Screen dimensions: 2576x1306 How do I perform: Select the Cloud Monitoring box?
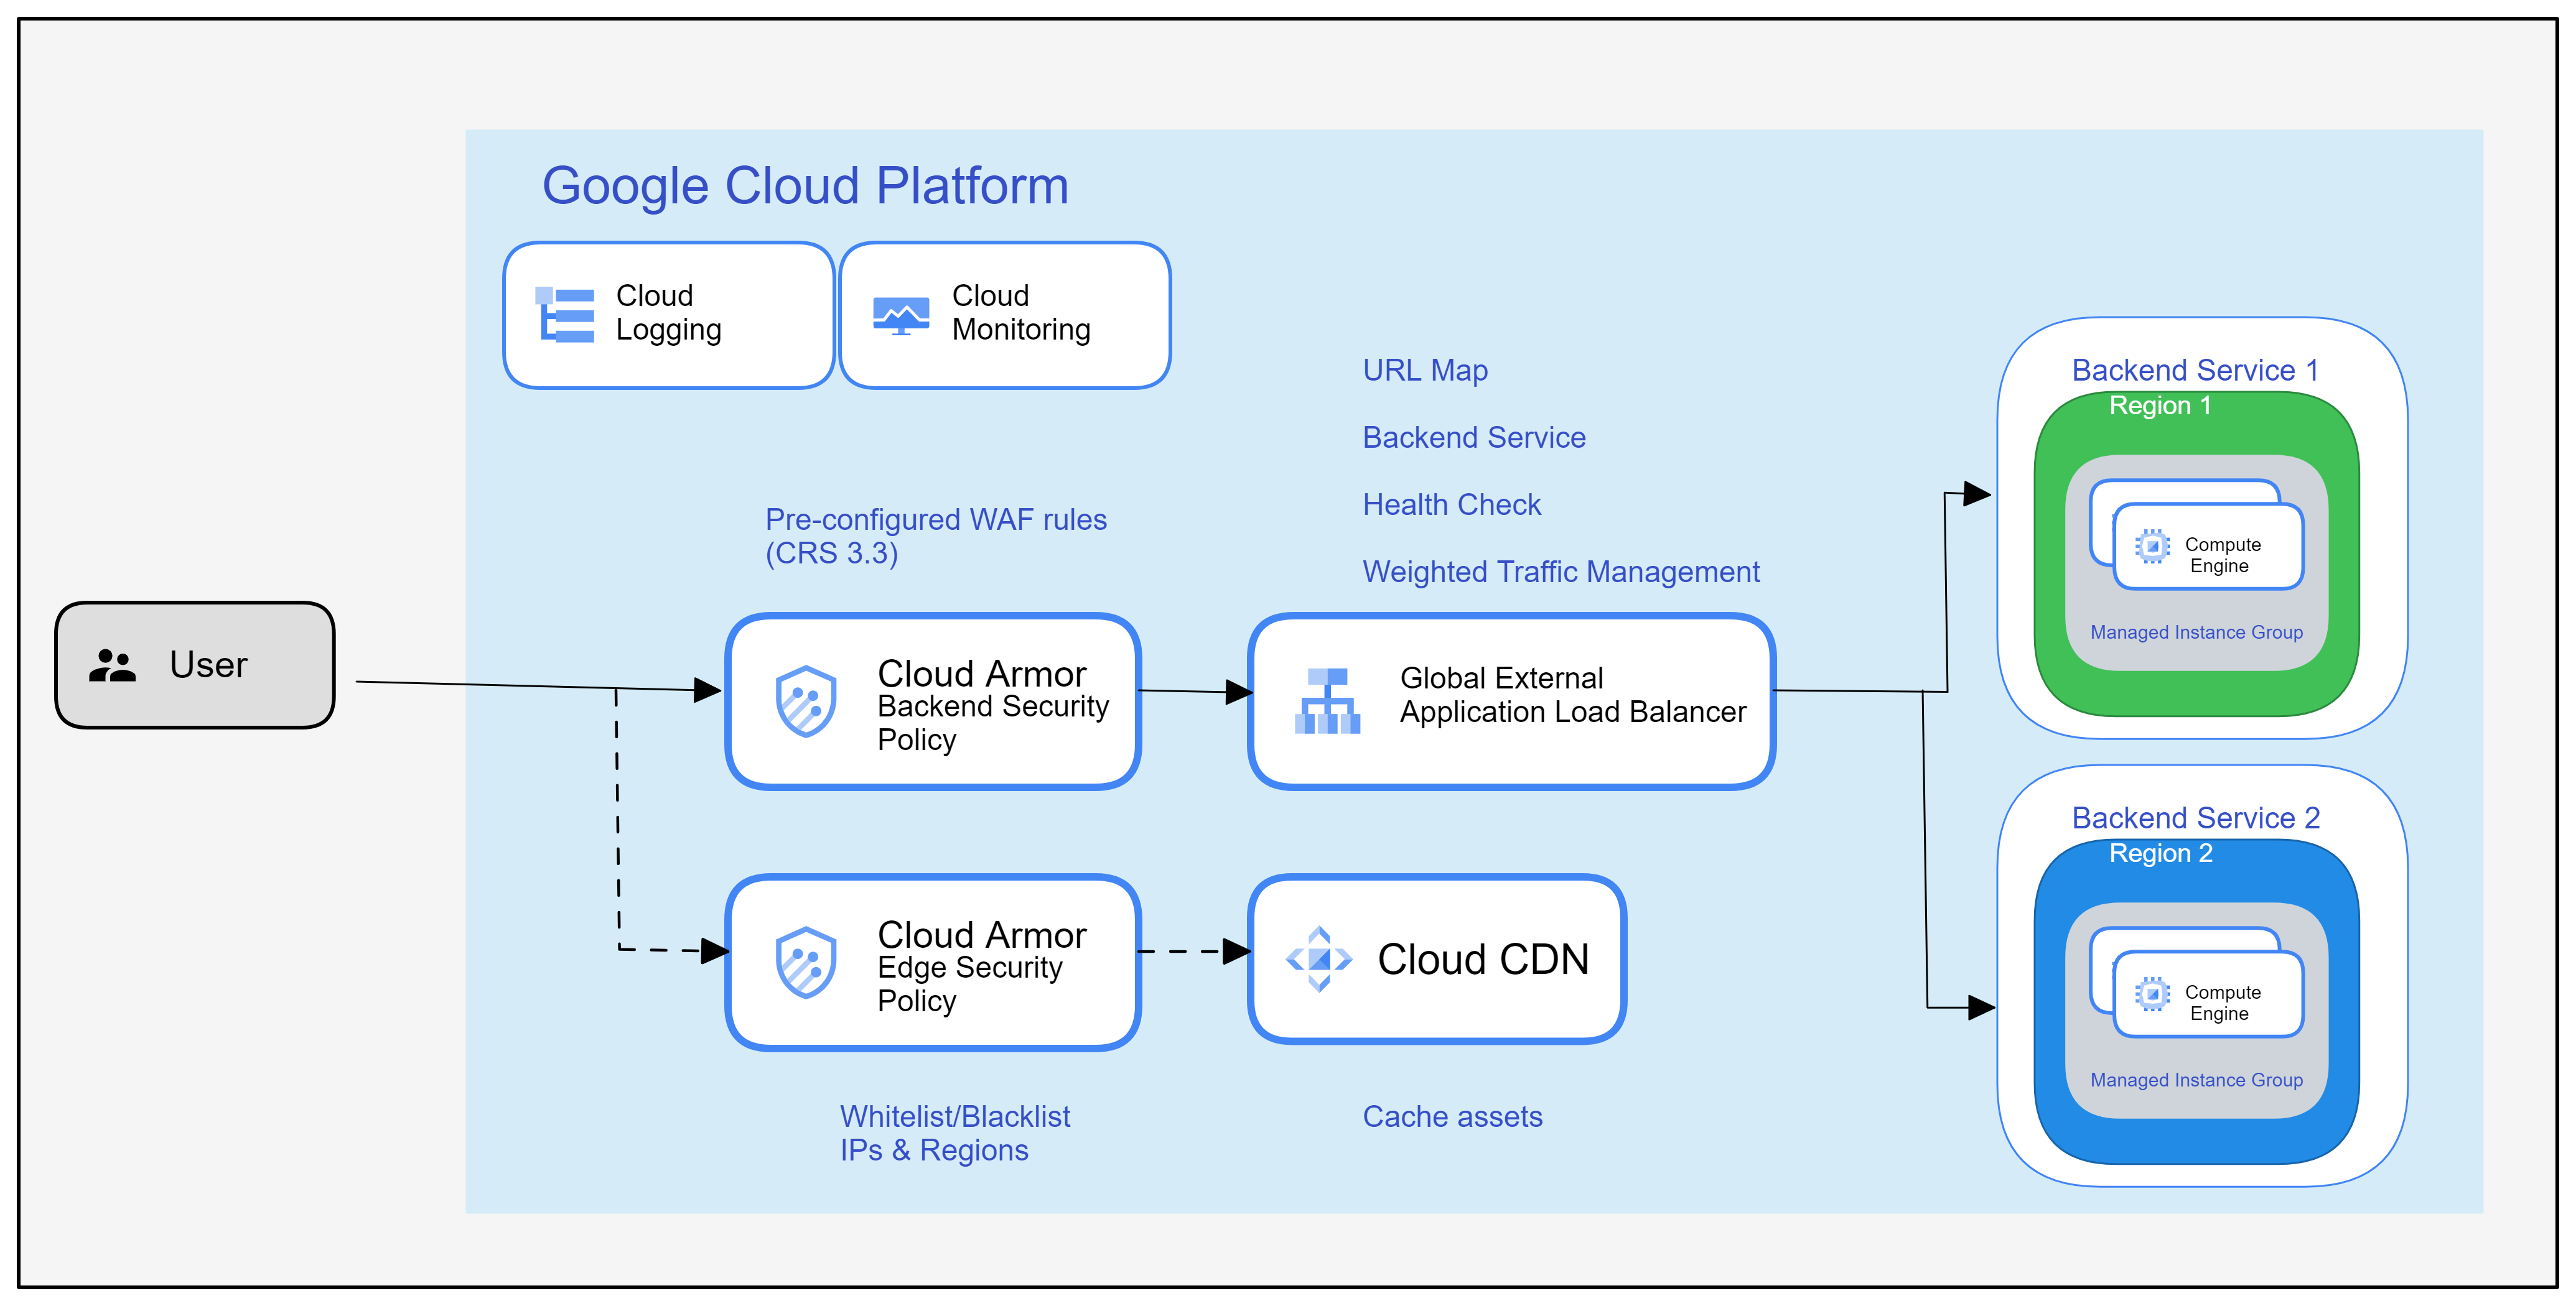[1005, 315]
